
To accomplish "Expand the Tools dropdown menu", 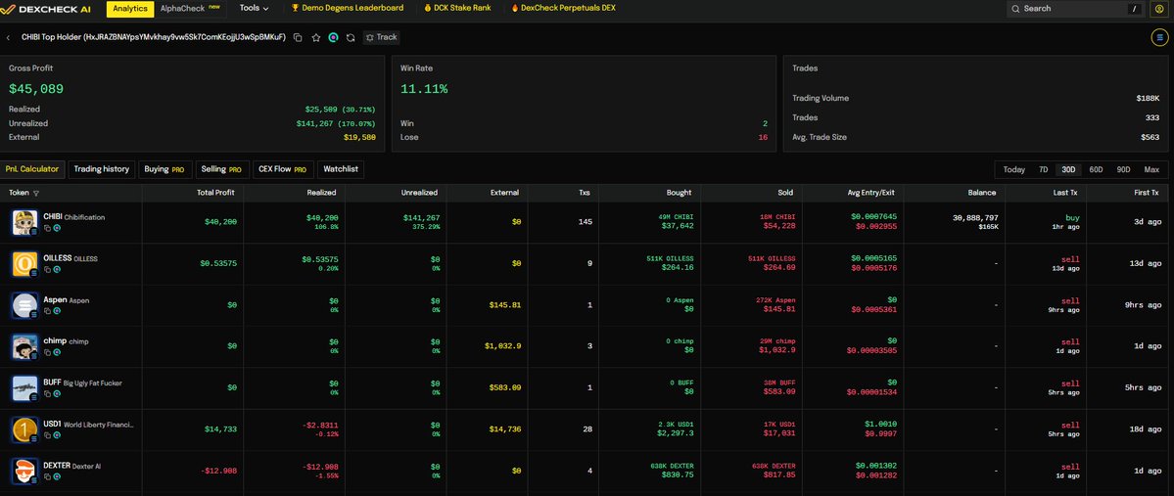I will (x=254, y=8).
